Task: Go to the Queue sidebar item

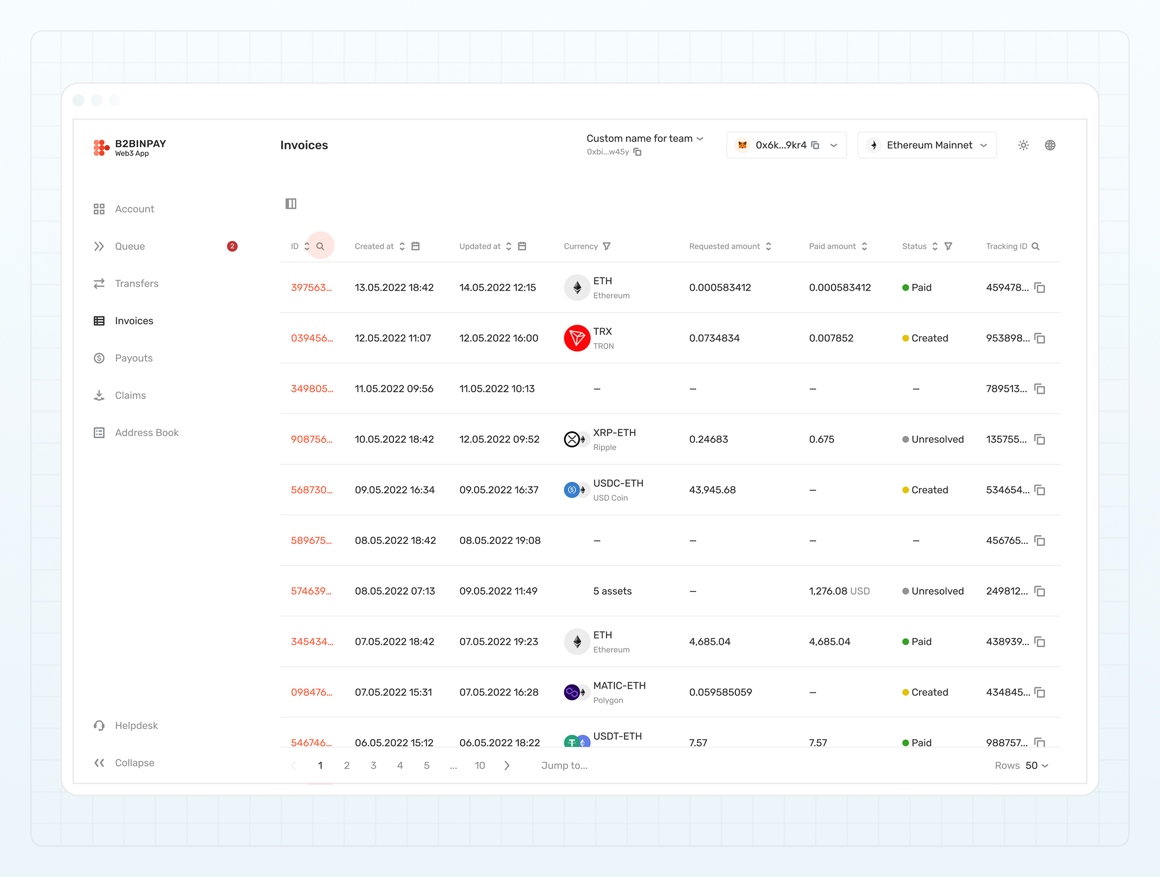Action: click(x=129, y=247)
